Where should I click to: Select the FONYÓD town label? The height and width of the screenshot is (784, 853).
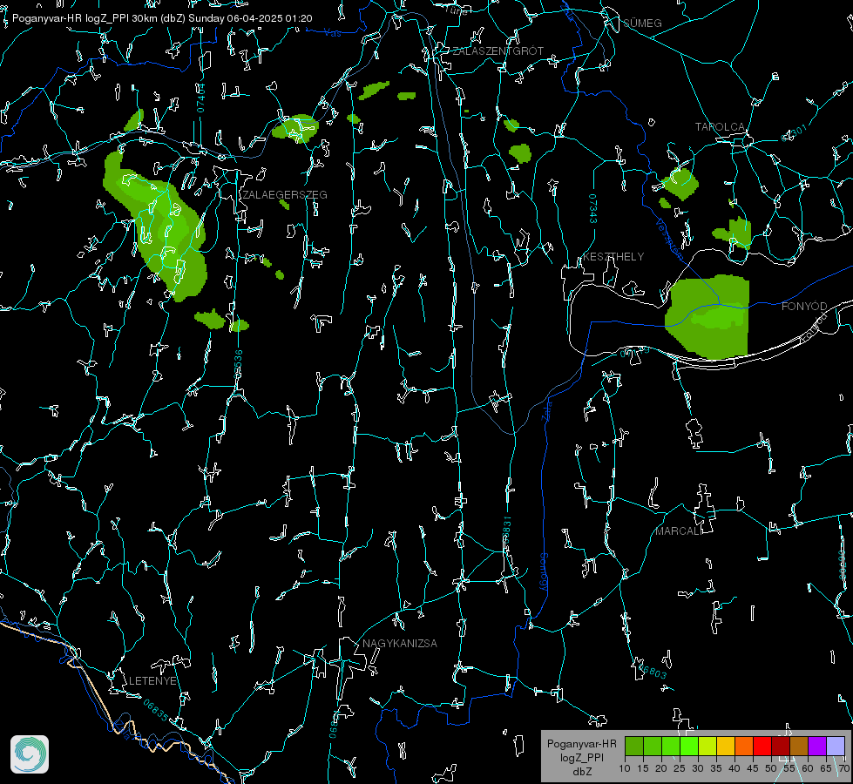click(804, 307)
